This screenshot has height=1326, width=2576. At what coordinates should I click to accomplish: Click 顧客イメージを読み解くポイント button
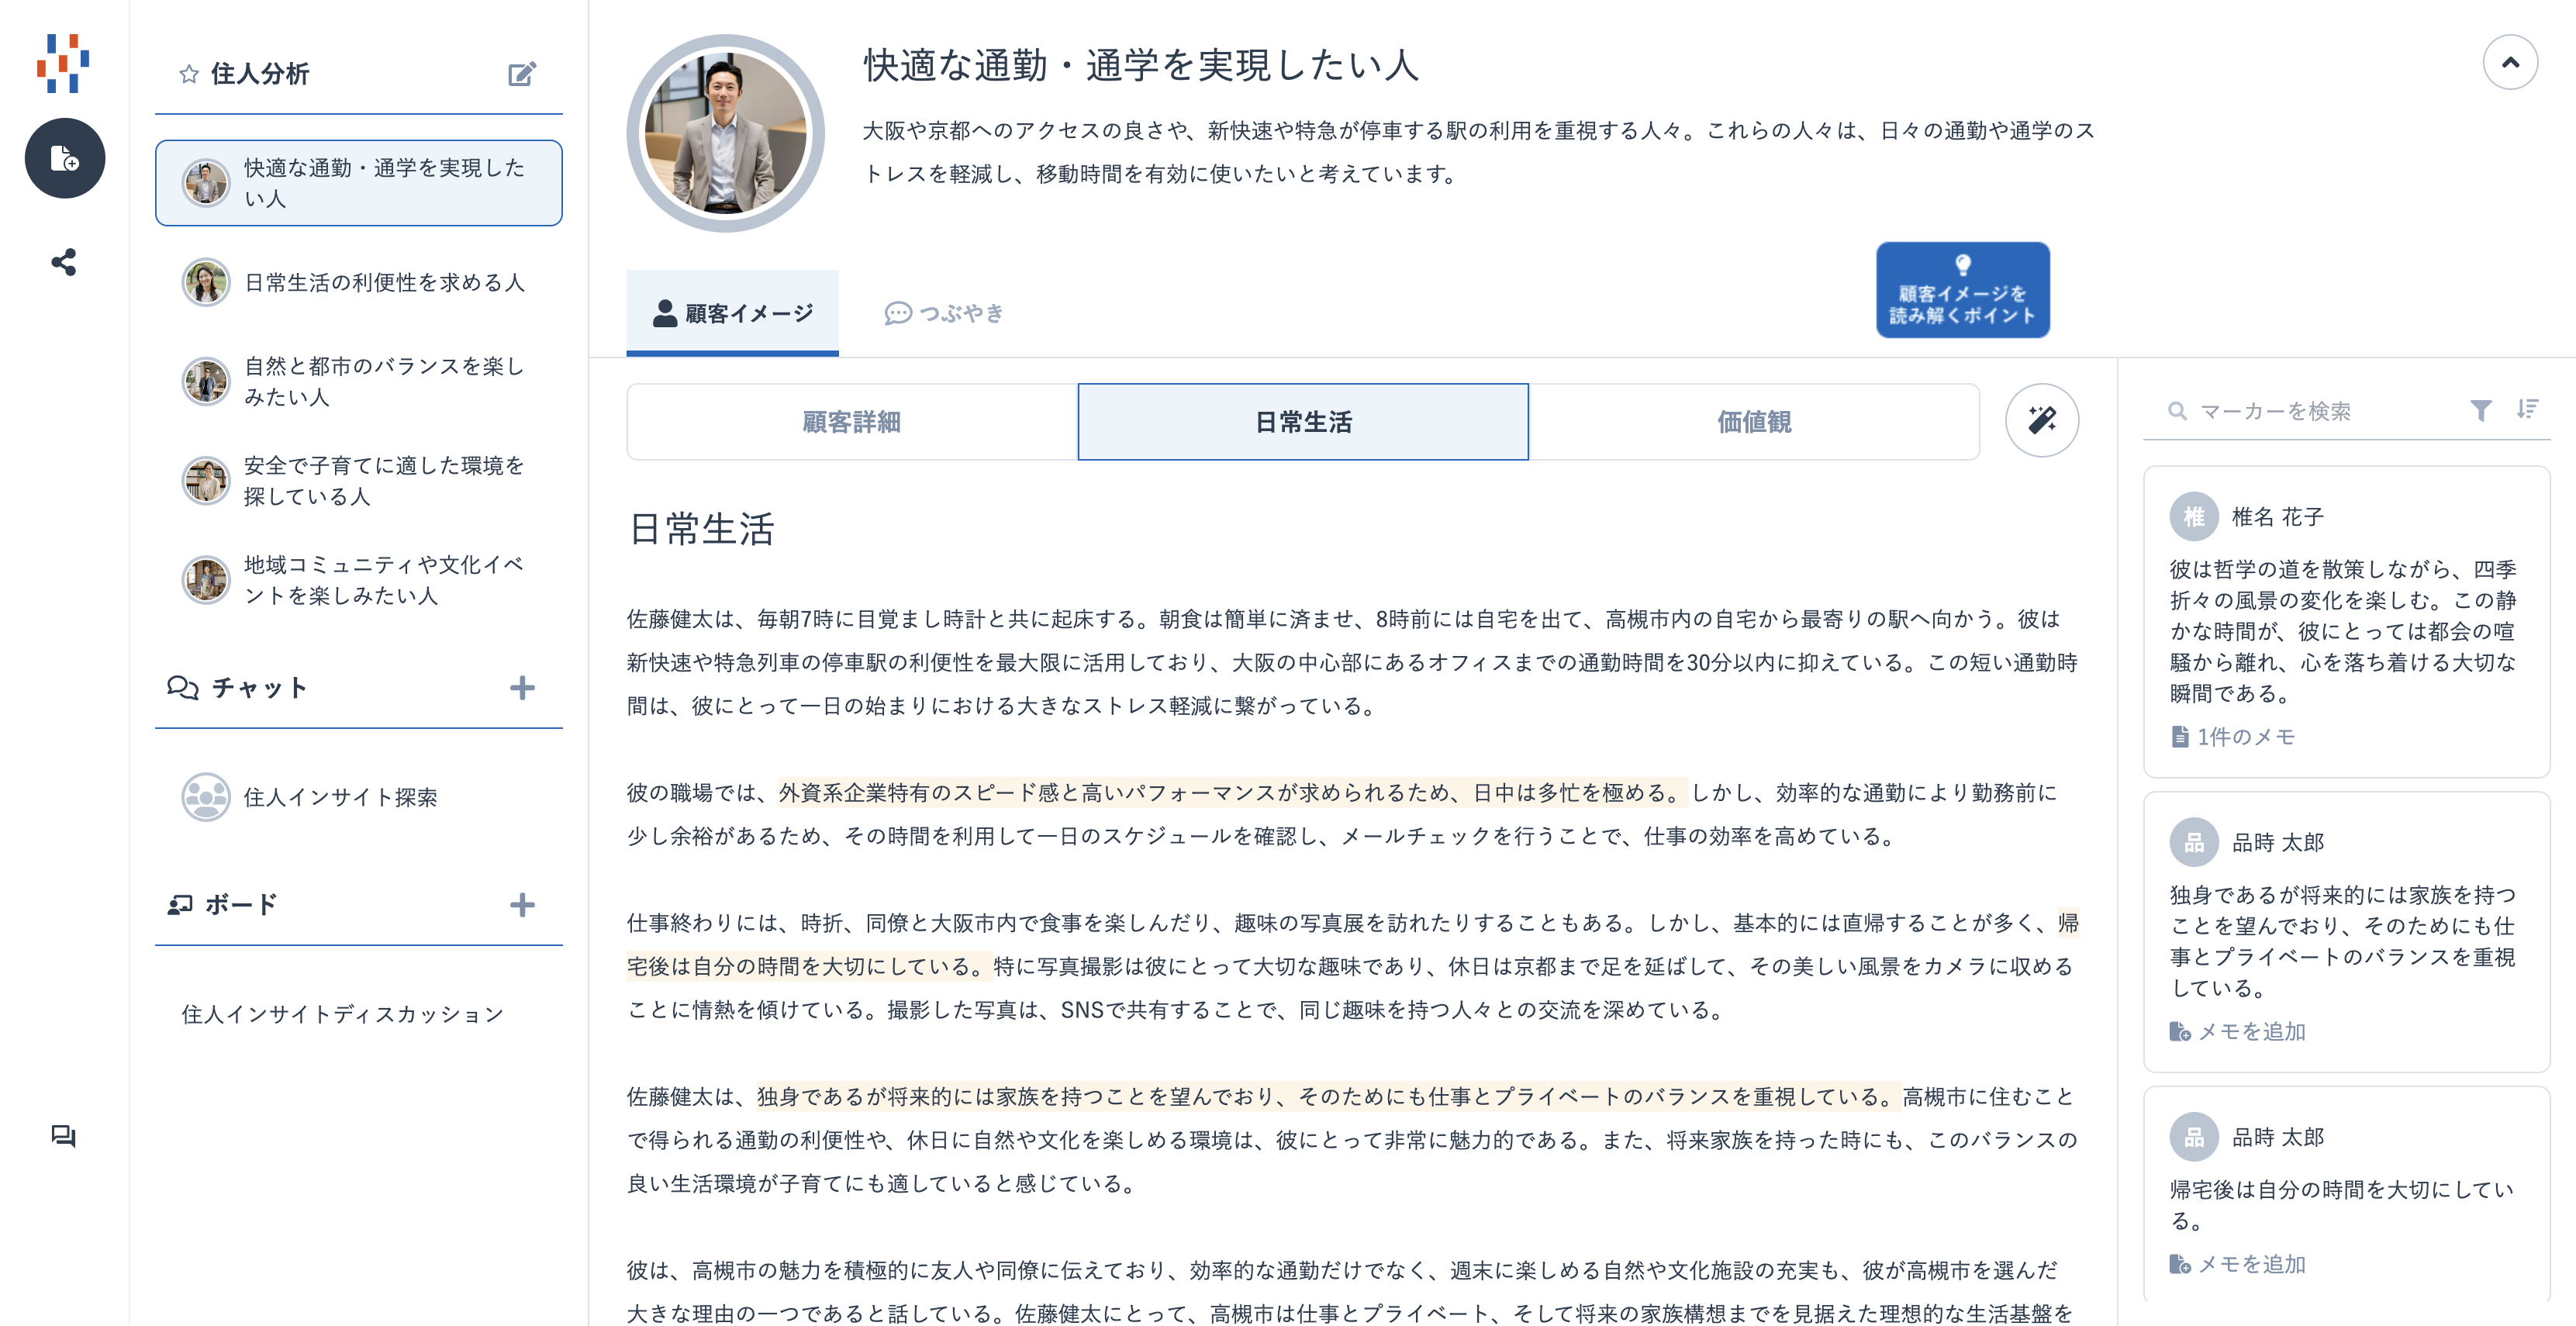click(x=1962, y=290)
